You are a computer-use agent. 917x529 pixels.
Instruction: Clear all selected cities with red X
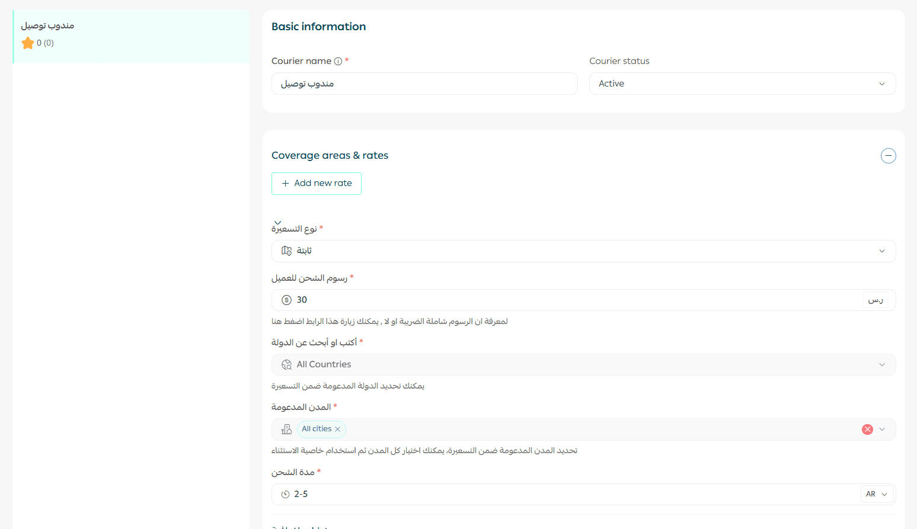point(867,429)
